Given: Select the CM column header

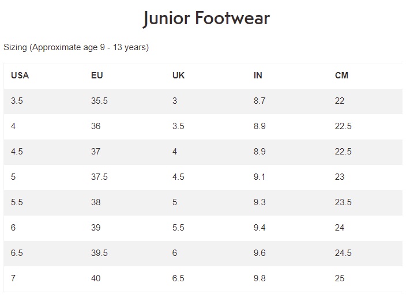Looking at the screenshot, I should coord(341,76).
